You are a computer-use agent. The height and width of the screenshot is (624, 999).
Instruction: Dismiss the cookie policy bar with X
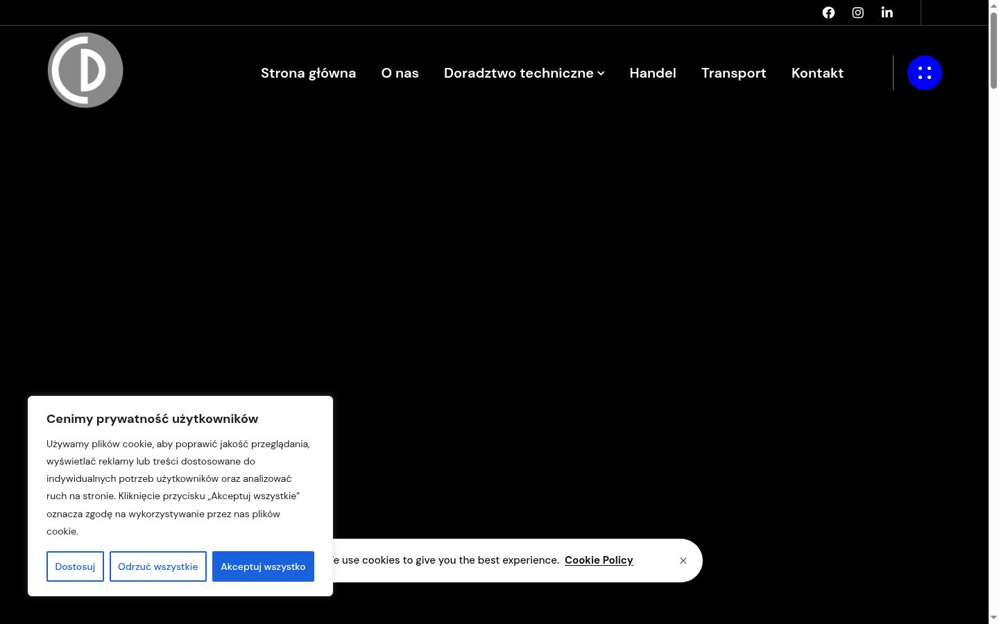[683, 560]
